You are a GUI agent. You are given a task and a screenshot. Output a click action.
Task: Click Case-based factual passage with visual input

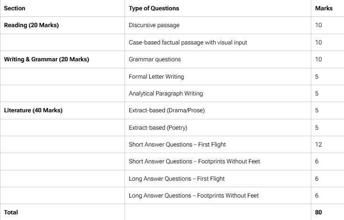[188, 42]
